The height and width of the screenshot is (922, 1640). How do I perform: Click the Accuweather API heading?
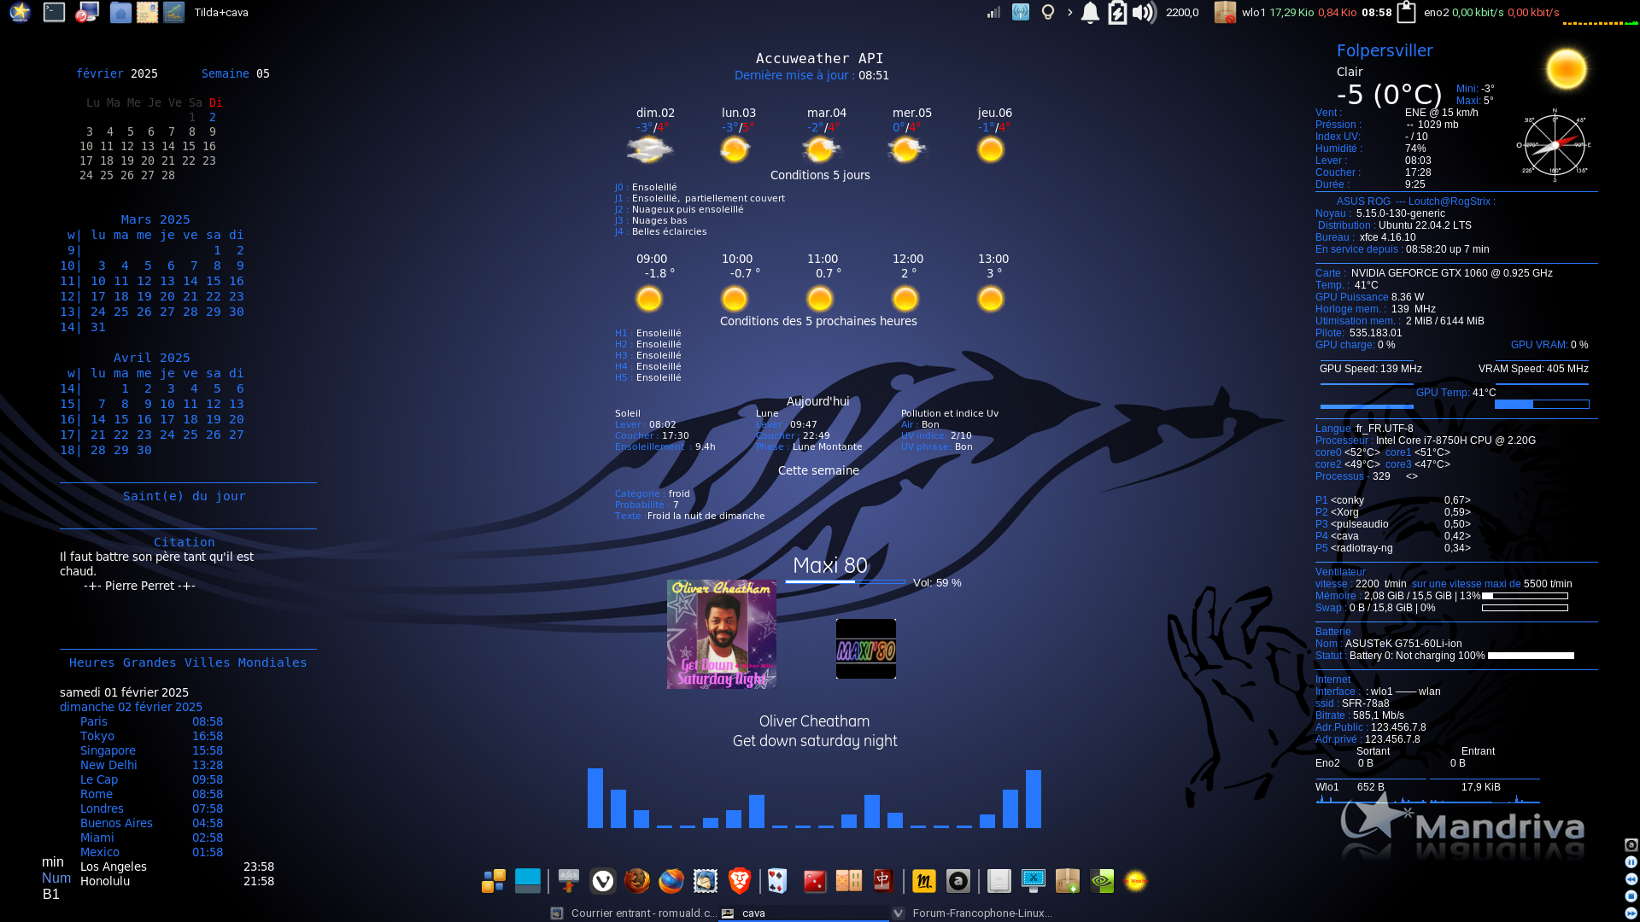pyautogui.click(x=820, y=58)
